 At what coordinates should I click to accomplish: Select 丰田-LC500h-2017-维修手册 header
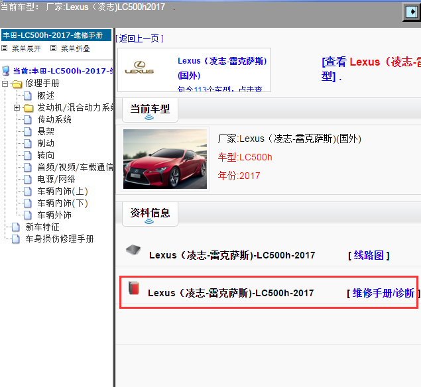coord(56,35)
